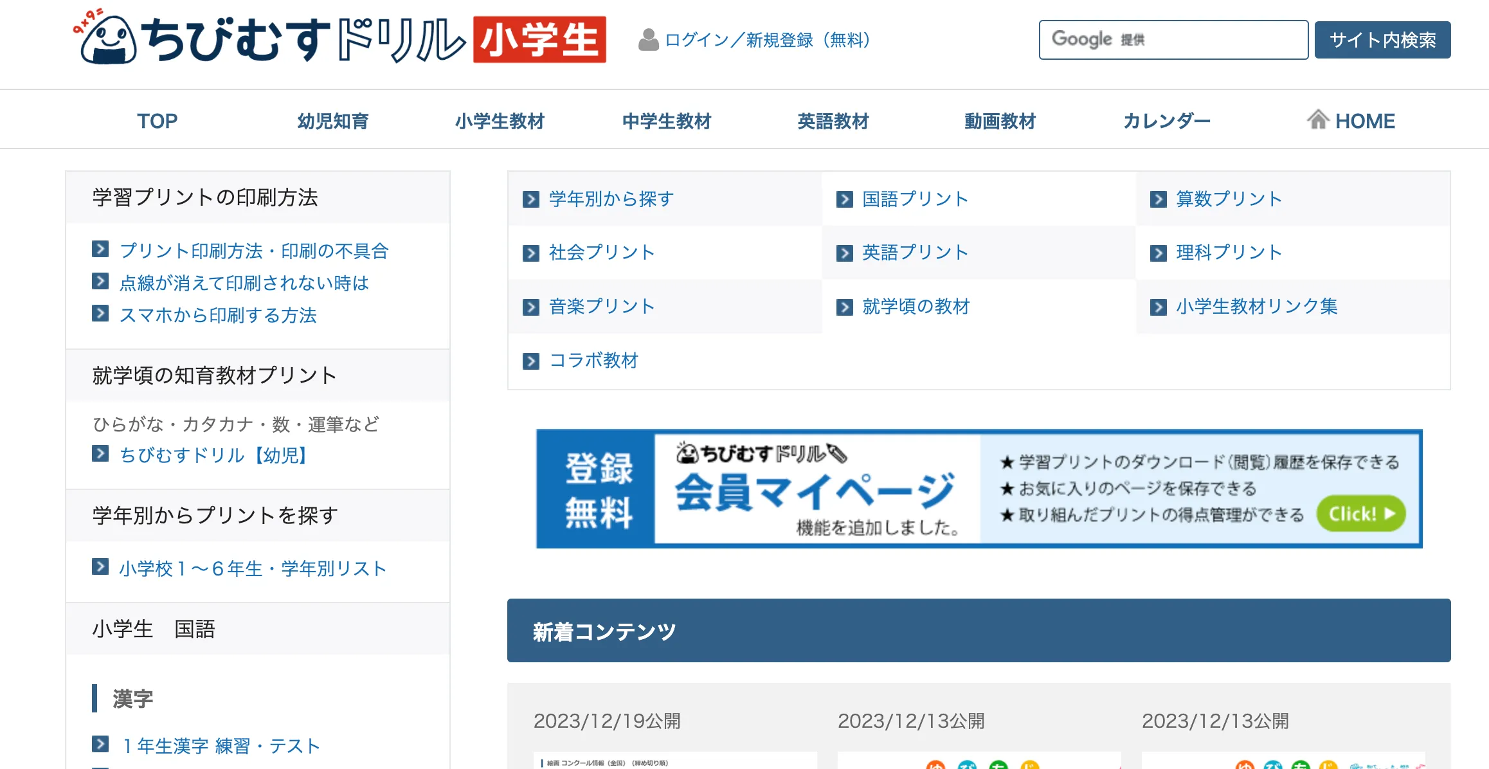1489x769 pixels.
Task: Open the 学年別から探す link
Action: click(x=611, y=199)
